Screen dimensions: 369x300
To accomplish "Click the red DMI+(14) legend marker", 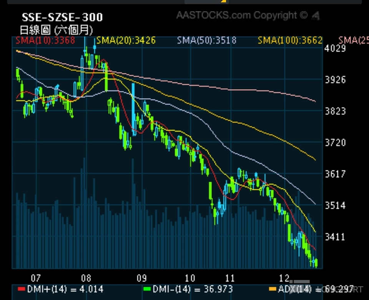I will pyautogui.click(x=21, y=289).
